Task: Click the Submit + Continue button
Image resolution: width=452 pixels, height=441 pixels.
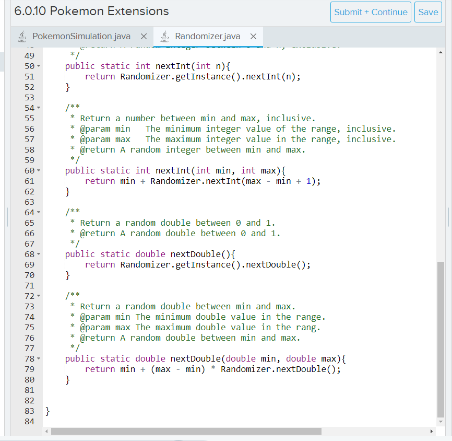Action: coord(371,11)
